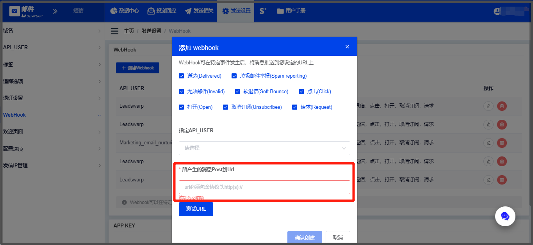
Task: Expand the 欢迎页面 sidebar item
Action: (x=52, y=132)
